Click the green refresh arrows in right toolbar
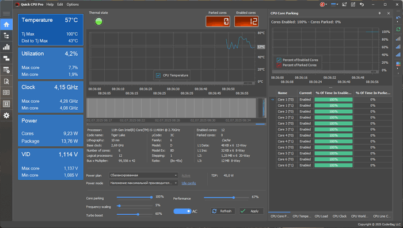403x228 pixels. pyautogui.click(x=398, y=29)
